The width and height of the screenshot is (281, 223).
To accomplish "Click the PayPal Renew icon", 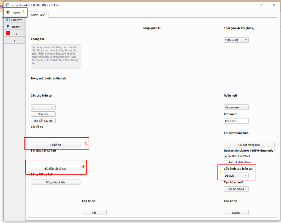I will point(8,27).
